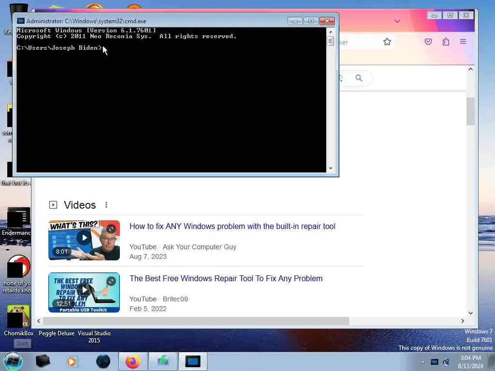Click the Start tooltip label
The image size is (495, 371).
coord(22,343)
